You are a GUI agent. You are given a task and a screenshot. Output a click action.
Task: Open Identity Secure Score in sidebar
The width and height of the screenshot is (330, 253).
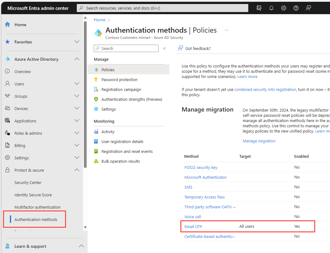33,195
